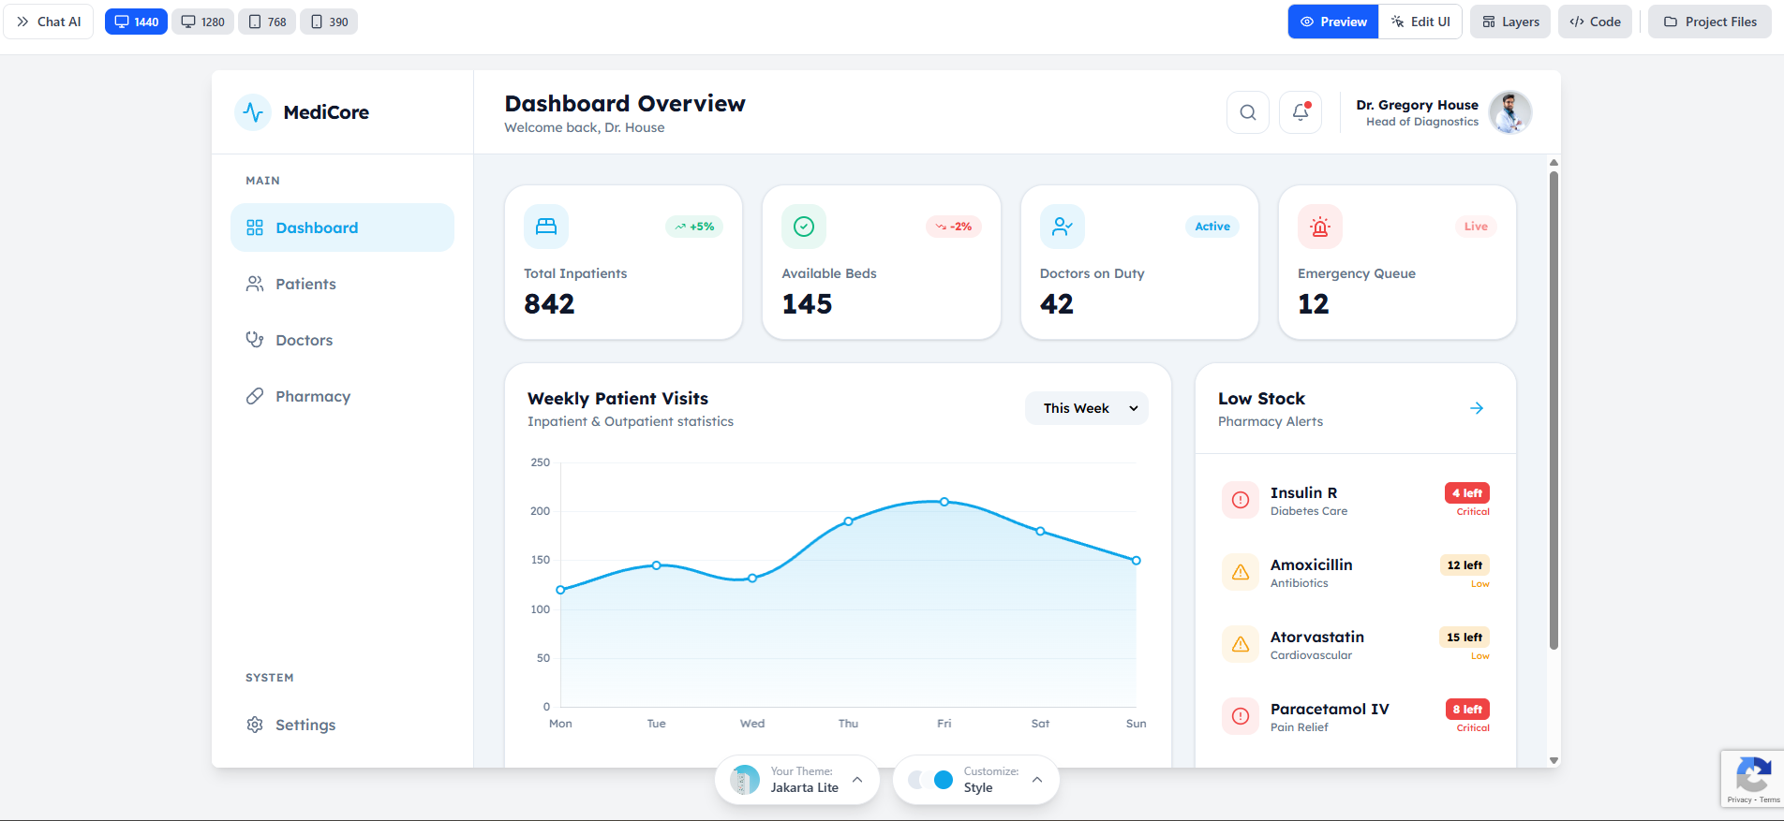The width and height of the screenshot is (1784, 821).
Task: Switch to 1280 viewport width
Action: pyautogui.click(x=203, y=22)
